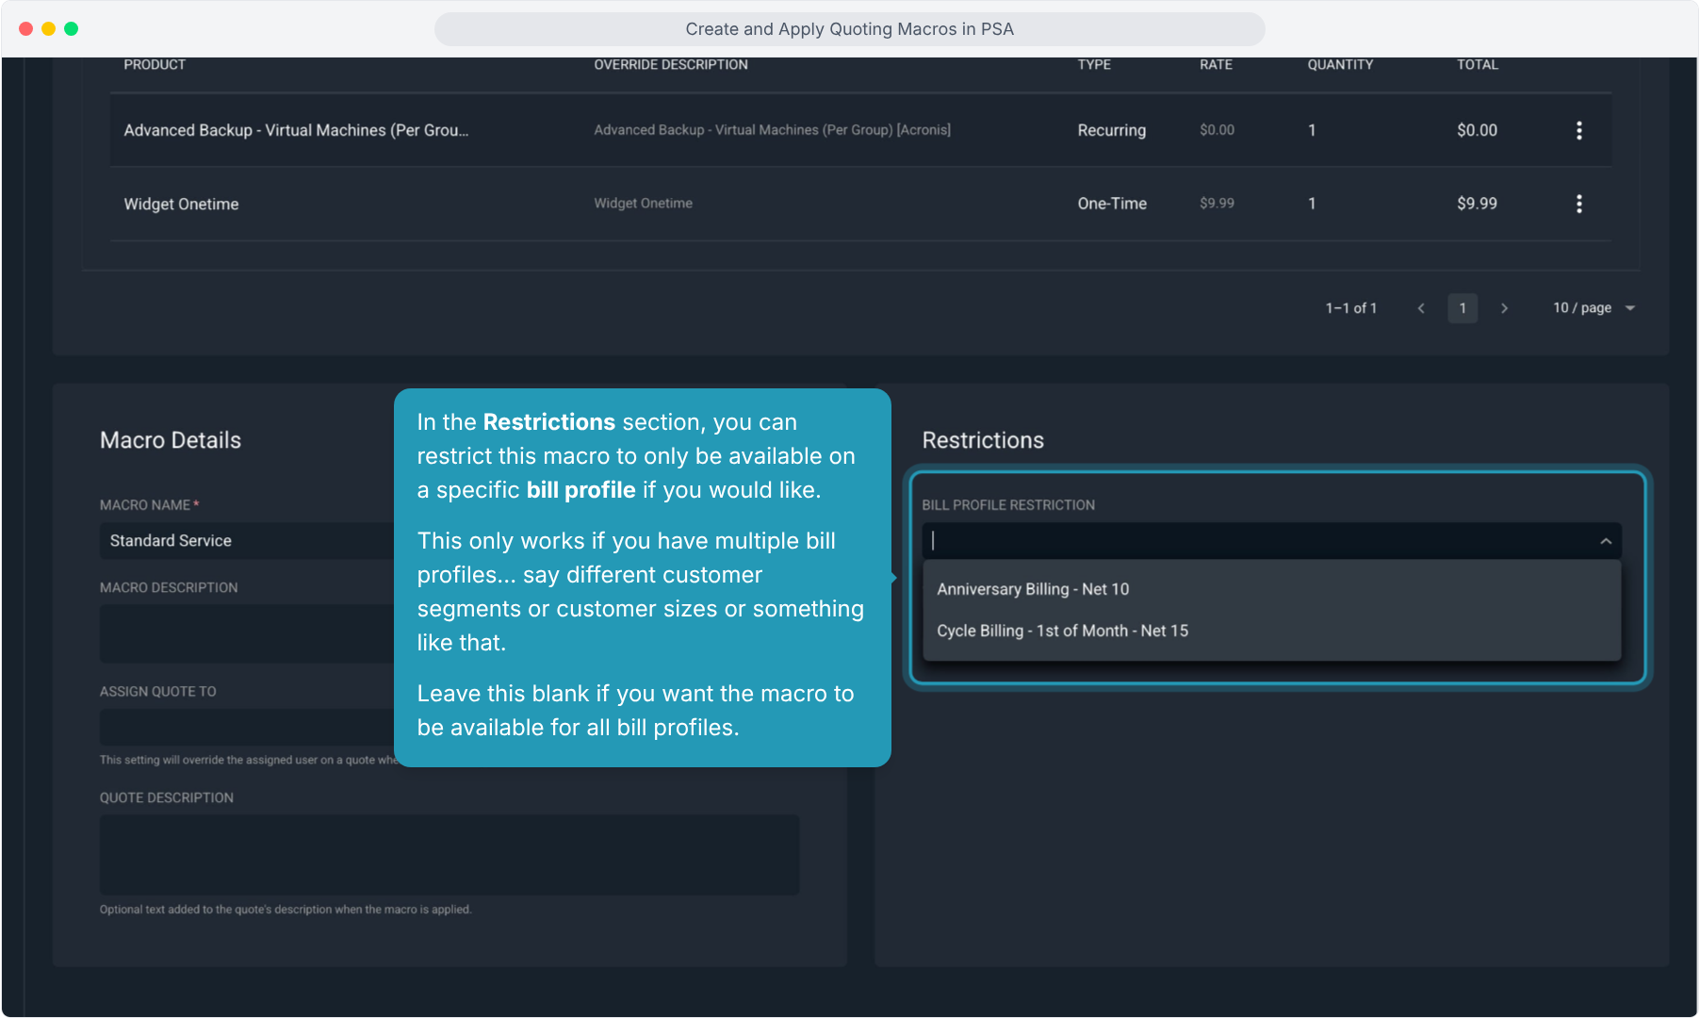Collapse Bill Profile Restriction dropdown chevron
The height and width of the screenshot is (1018, 1700).
1606,541
